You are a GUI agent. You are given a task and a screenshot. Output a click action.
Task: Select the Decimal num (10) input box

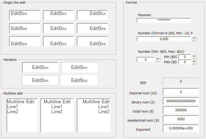click(181, 92)
